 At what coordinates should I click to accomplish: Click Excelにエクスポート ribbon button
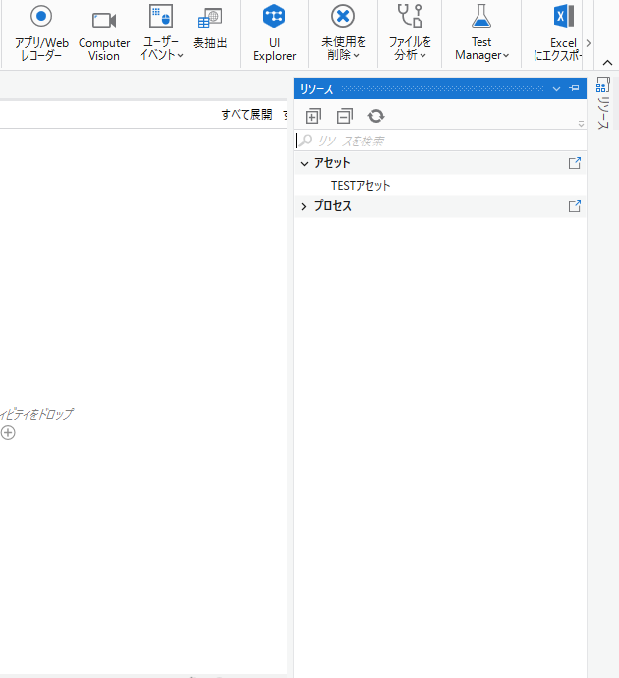(558, 32)
